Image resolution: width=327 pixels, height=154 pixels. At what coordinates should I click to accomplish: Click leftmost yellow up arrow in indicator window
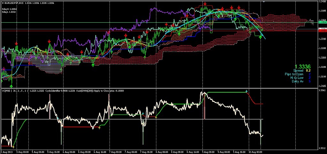[x=100, y=128]
